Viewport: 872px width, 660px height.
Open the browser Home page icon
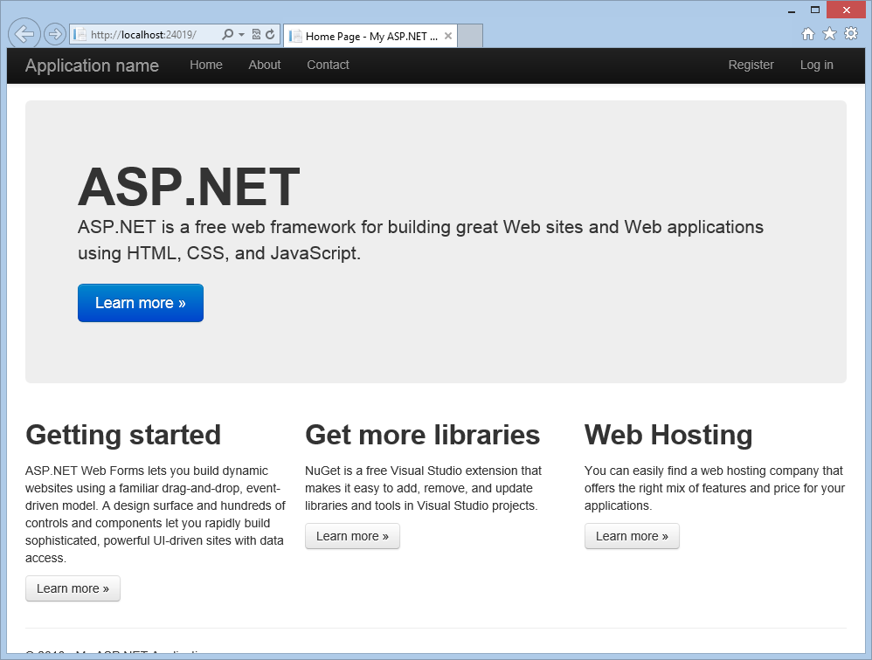coord(808,33)
